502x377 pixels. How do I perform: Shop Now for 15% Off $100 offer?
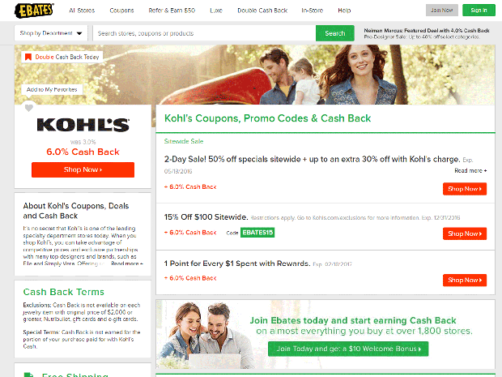[x=465, y=233]
